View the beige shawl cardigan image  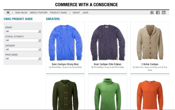coord(150,42)
